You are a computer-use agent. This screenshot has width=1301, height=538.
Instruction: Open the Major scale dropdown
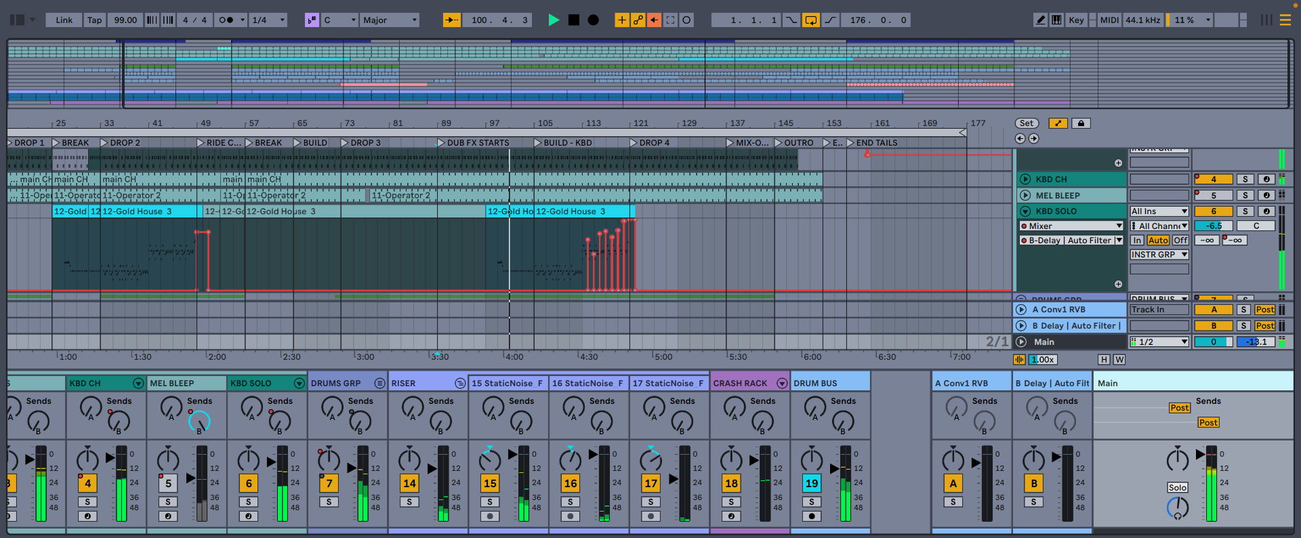[x=390, y=20]
